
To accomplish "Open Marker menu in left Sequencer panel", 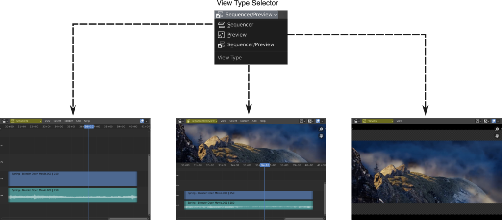I will point(69,121).
